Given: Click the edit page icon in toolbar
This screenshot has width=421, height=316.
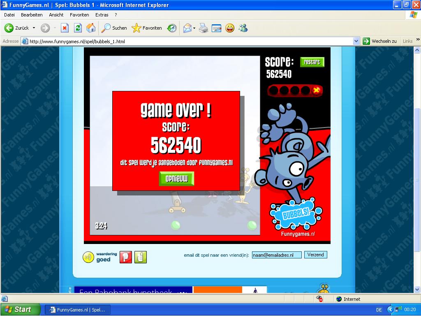Looking at the screenshot, I should click(x=216, y=28).
